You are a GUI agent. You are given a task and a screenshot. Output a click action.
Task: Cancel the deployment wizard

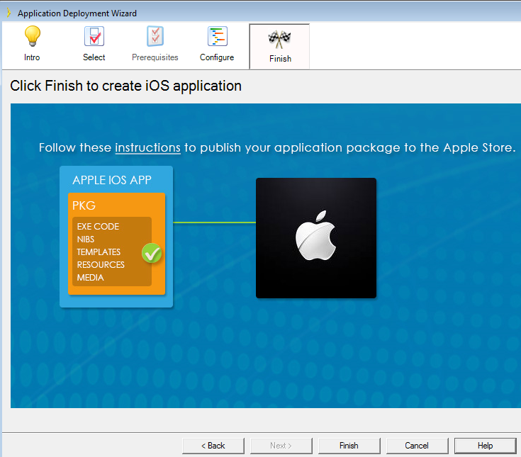point(417,446)
